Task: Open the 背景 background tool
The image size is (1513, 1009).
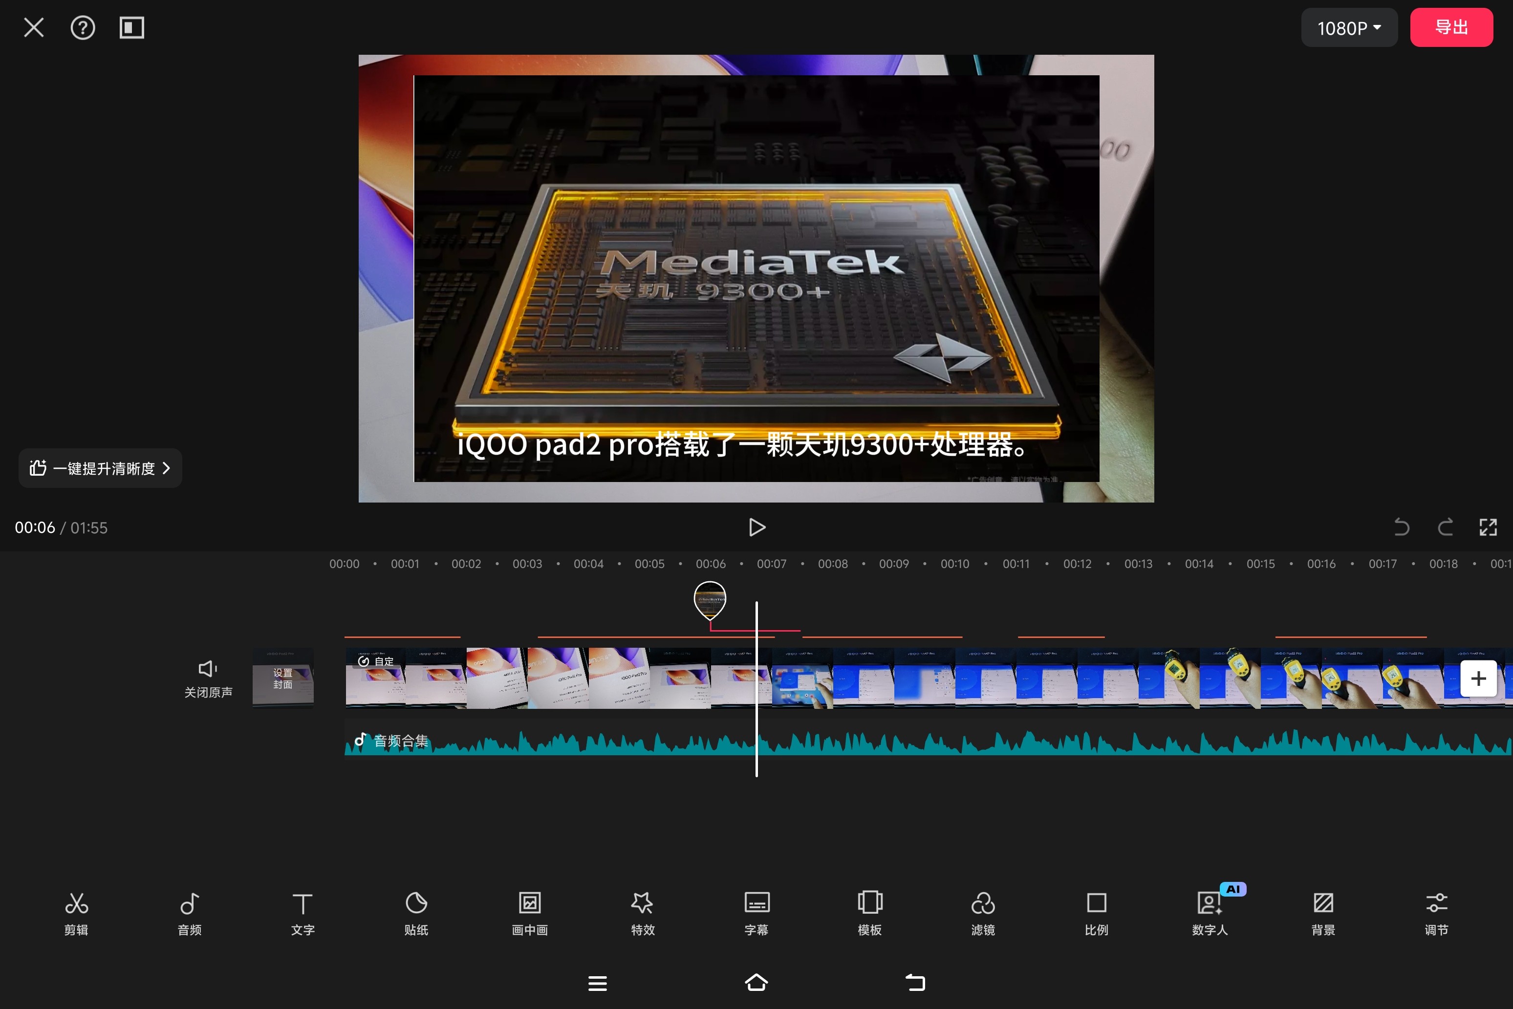Action: pos(1323,913)
